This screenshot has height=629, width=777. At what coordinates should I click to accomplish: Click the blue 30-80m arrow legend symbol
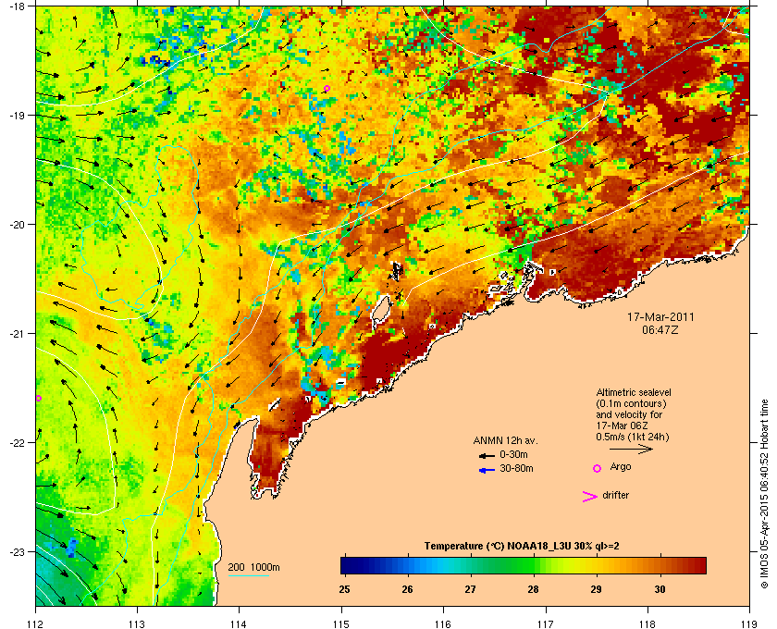click(x=487, y=470)
